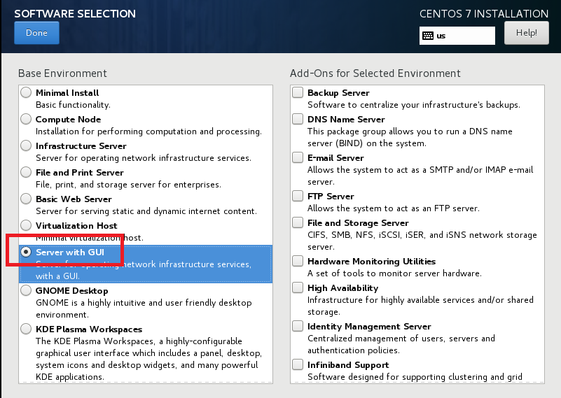Screen dimensions: 561x398
Task: Pick GNOME Desktop radio button
Action: 26,290
